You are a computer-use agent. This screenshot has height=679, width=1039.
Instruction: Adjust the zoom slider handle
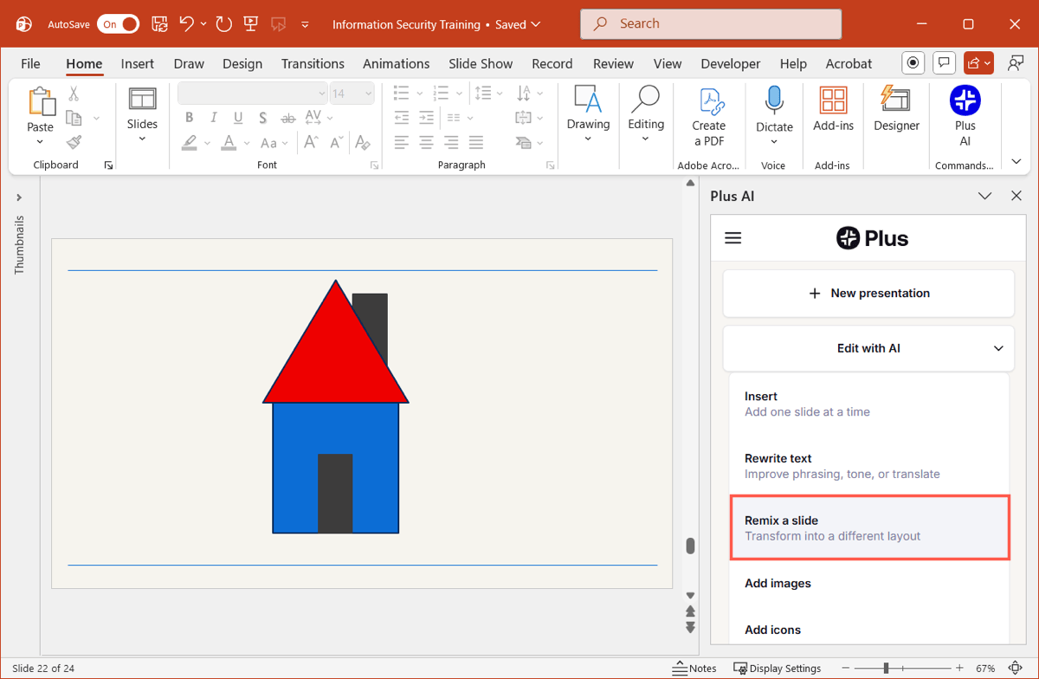(886, 668)
